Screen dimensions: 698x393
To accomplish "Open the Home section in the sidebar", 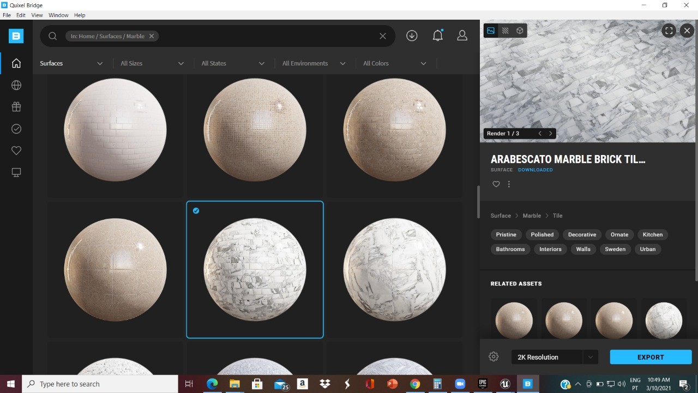I will [16, 63].
